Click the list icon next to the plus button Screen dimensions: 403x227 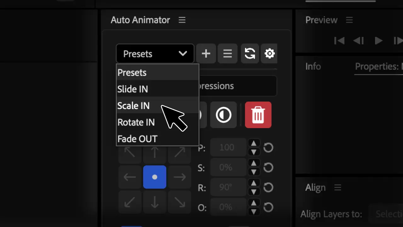tap(227, 54)
